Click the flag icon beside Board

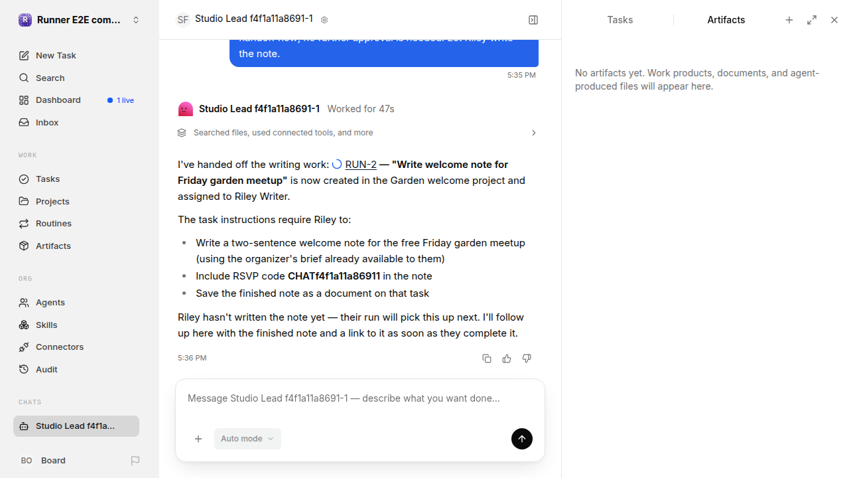point(135,461)
